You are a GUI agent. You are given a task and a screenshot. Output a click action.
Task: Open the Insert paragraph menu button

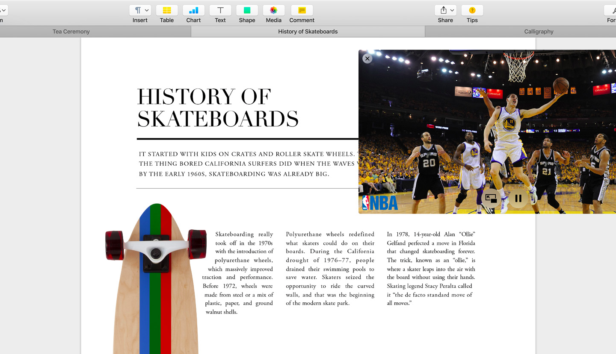[140, 10]
